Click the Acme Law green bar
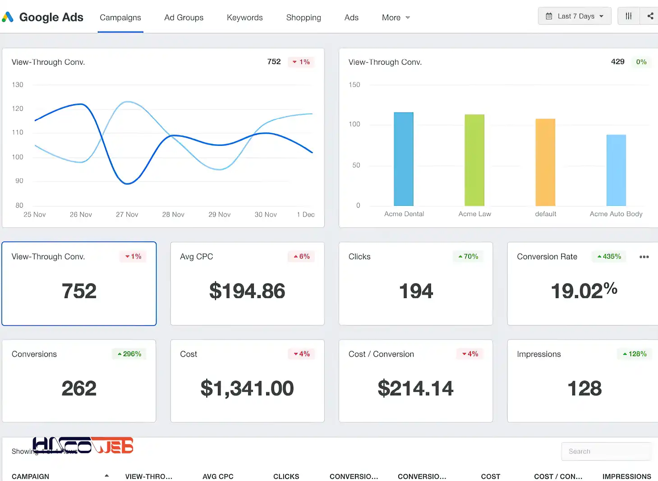 (x=474, y=160)
